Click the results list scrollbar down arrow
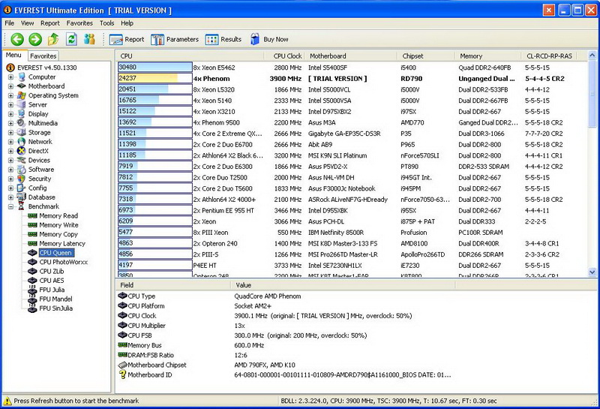The width and height of the screenshot is (600, 409). (x=592, y=272)
